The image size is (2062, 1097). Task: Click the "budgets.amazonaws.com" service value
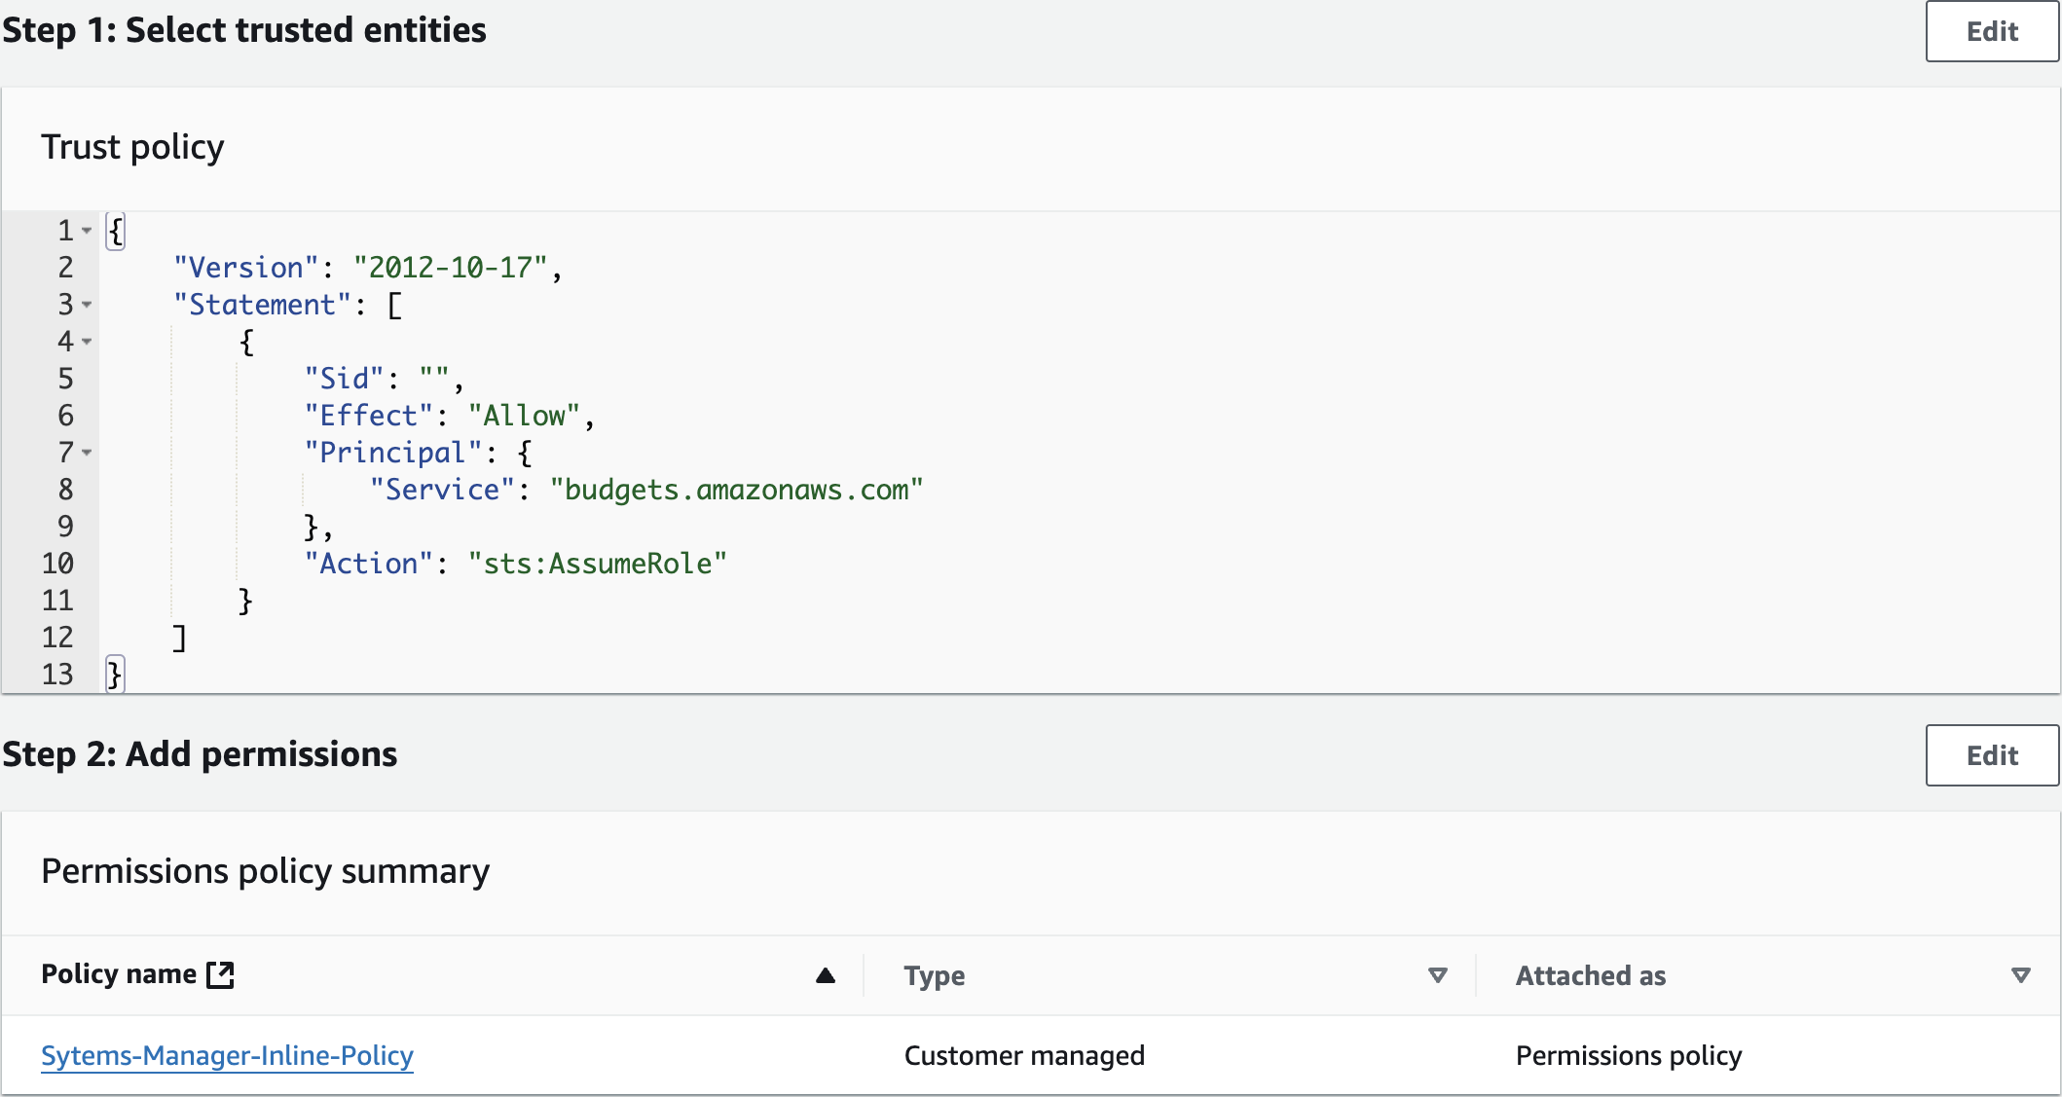(x=736, y=490)
